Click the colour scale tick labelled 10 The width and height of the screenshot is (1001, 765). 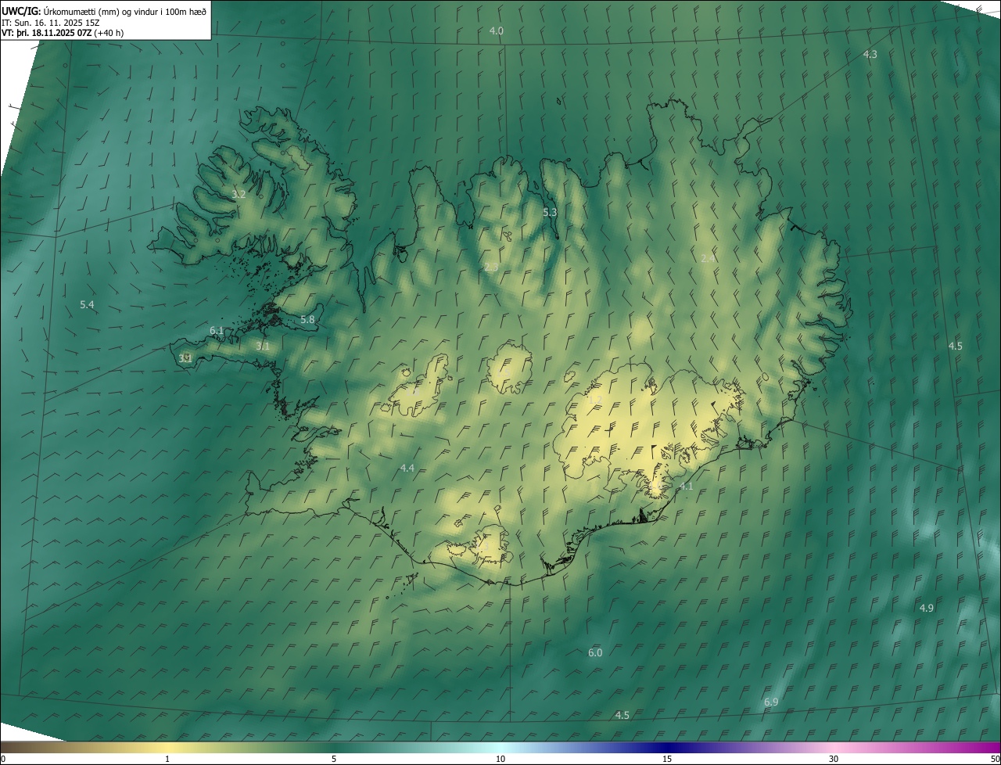pos(500,759)
